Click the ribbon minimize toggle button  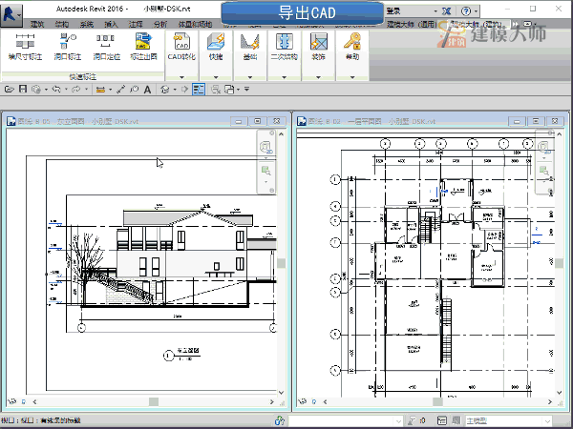(x=528, y=24)
